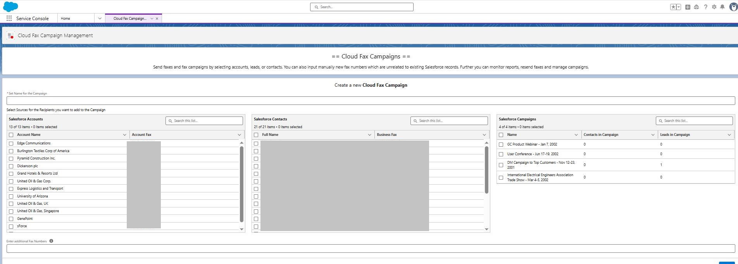Select the Cloud Fax Campaign tab
The width and height of the screenshot is (738, 264).
pyautogui.click(x=130, y=18)
